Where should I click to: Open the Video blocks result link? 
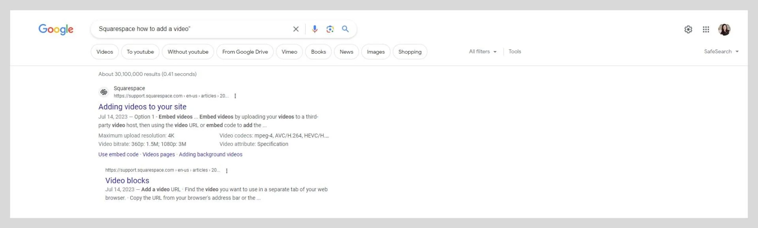point(127,181)
